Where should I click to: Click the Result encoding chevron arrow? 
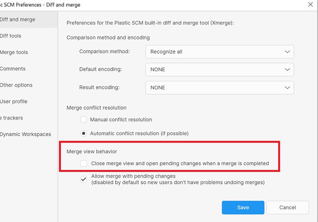point(287,88)
